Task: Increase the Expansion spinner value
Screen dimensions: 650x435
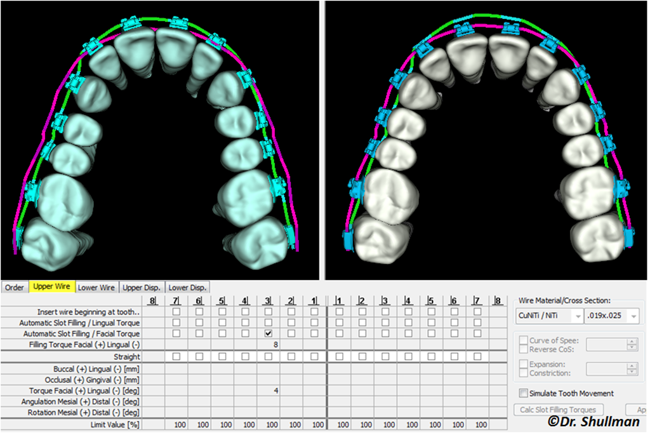Action: (632, 365)
